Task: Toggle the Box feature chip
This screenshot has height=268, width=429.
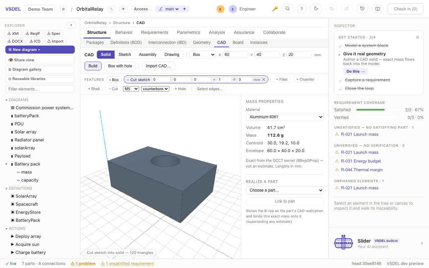Action: 114,80
